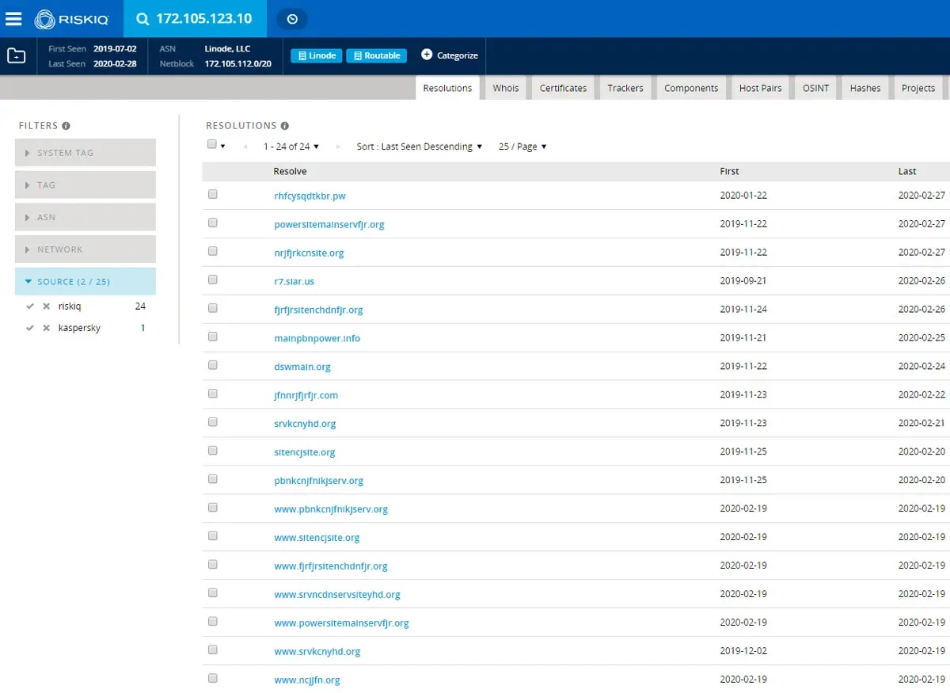Switch to the Whois tab
The image size is (950, 693).
pos(505,88)
